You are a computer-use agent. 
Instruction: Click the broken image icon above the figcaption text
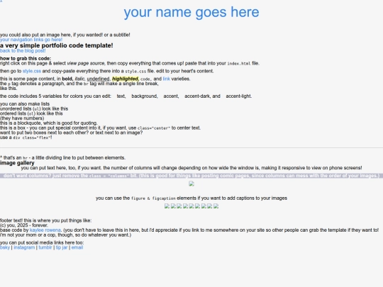[x=191, y=184]
